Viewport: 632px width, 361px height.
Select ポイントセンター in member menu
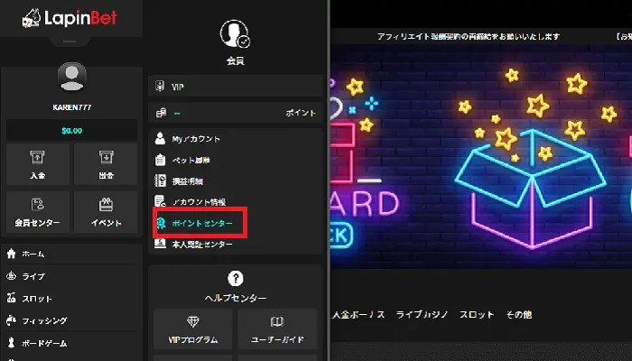tap(202, 222)
